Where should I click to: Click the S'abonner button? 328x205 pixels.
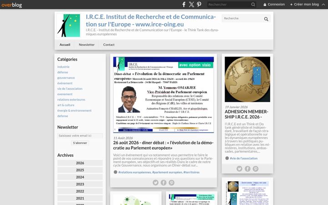tap(80, 143)
